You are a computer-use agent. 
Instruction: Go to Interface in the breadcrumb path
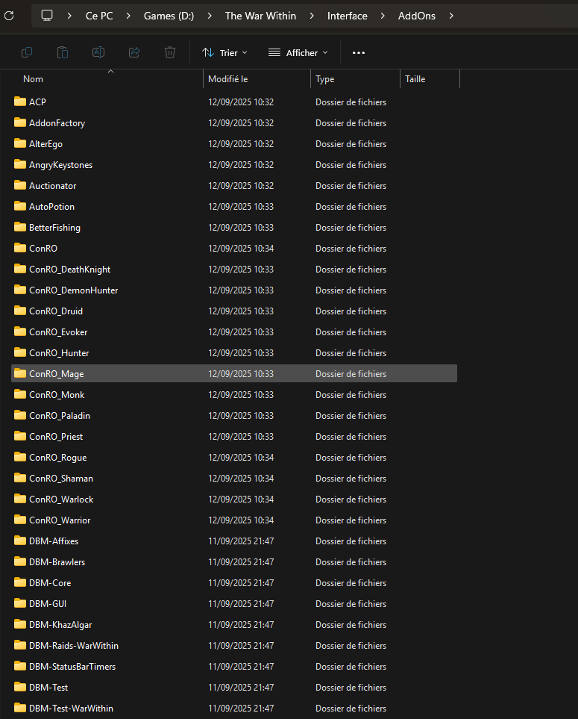pos(347,16)
